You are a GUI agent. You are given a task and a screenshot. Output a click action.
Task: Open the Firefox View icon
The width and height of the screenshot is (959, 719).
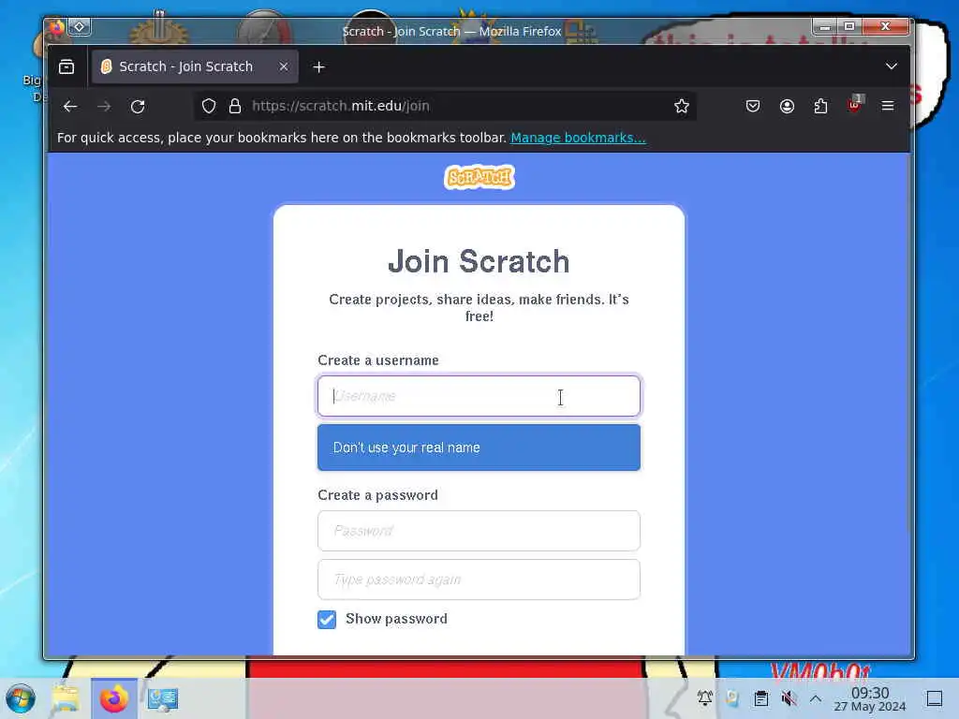pos(66,66)
